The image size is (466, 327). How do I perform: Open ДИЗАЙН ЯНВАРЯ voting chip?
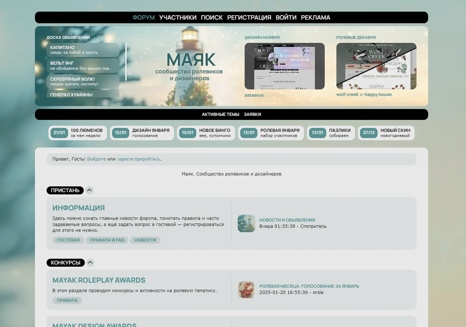[142, 133]
